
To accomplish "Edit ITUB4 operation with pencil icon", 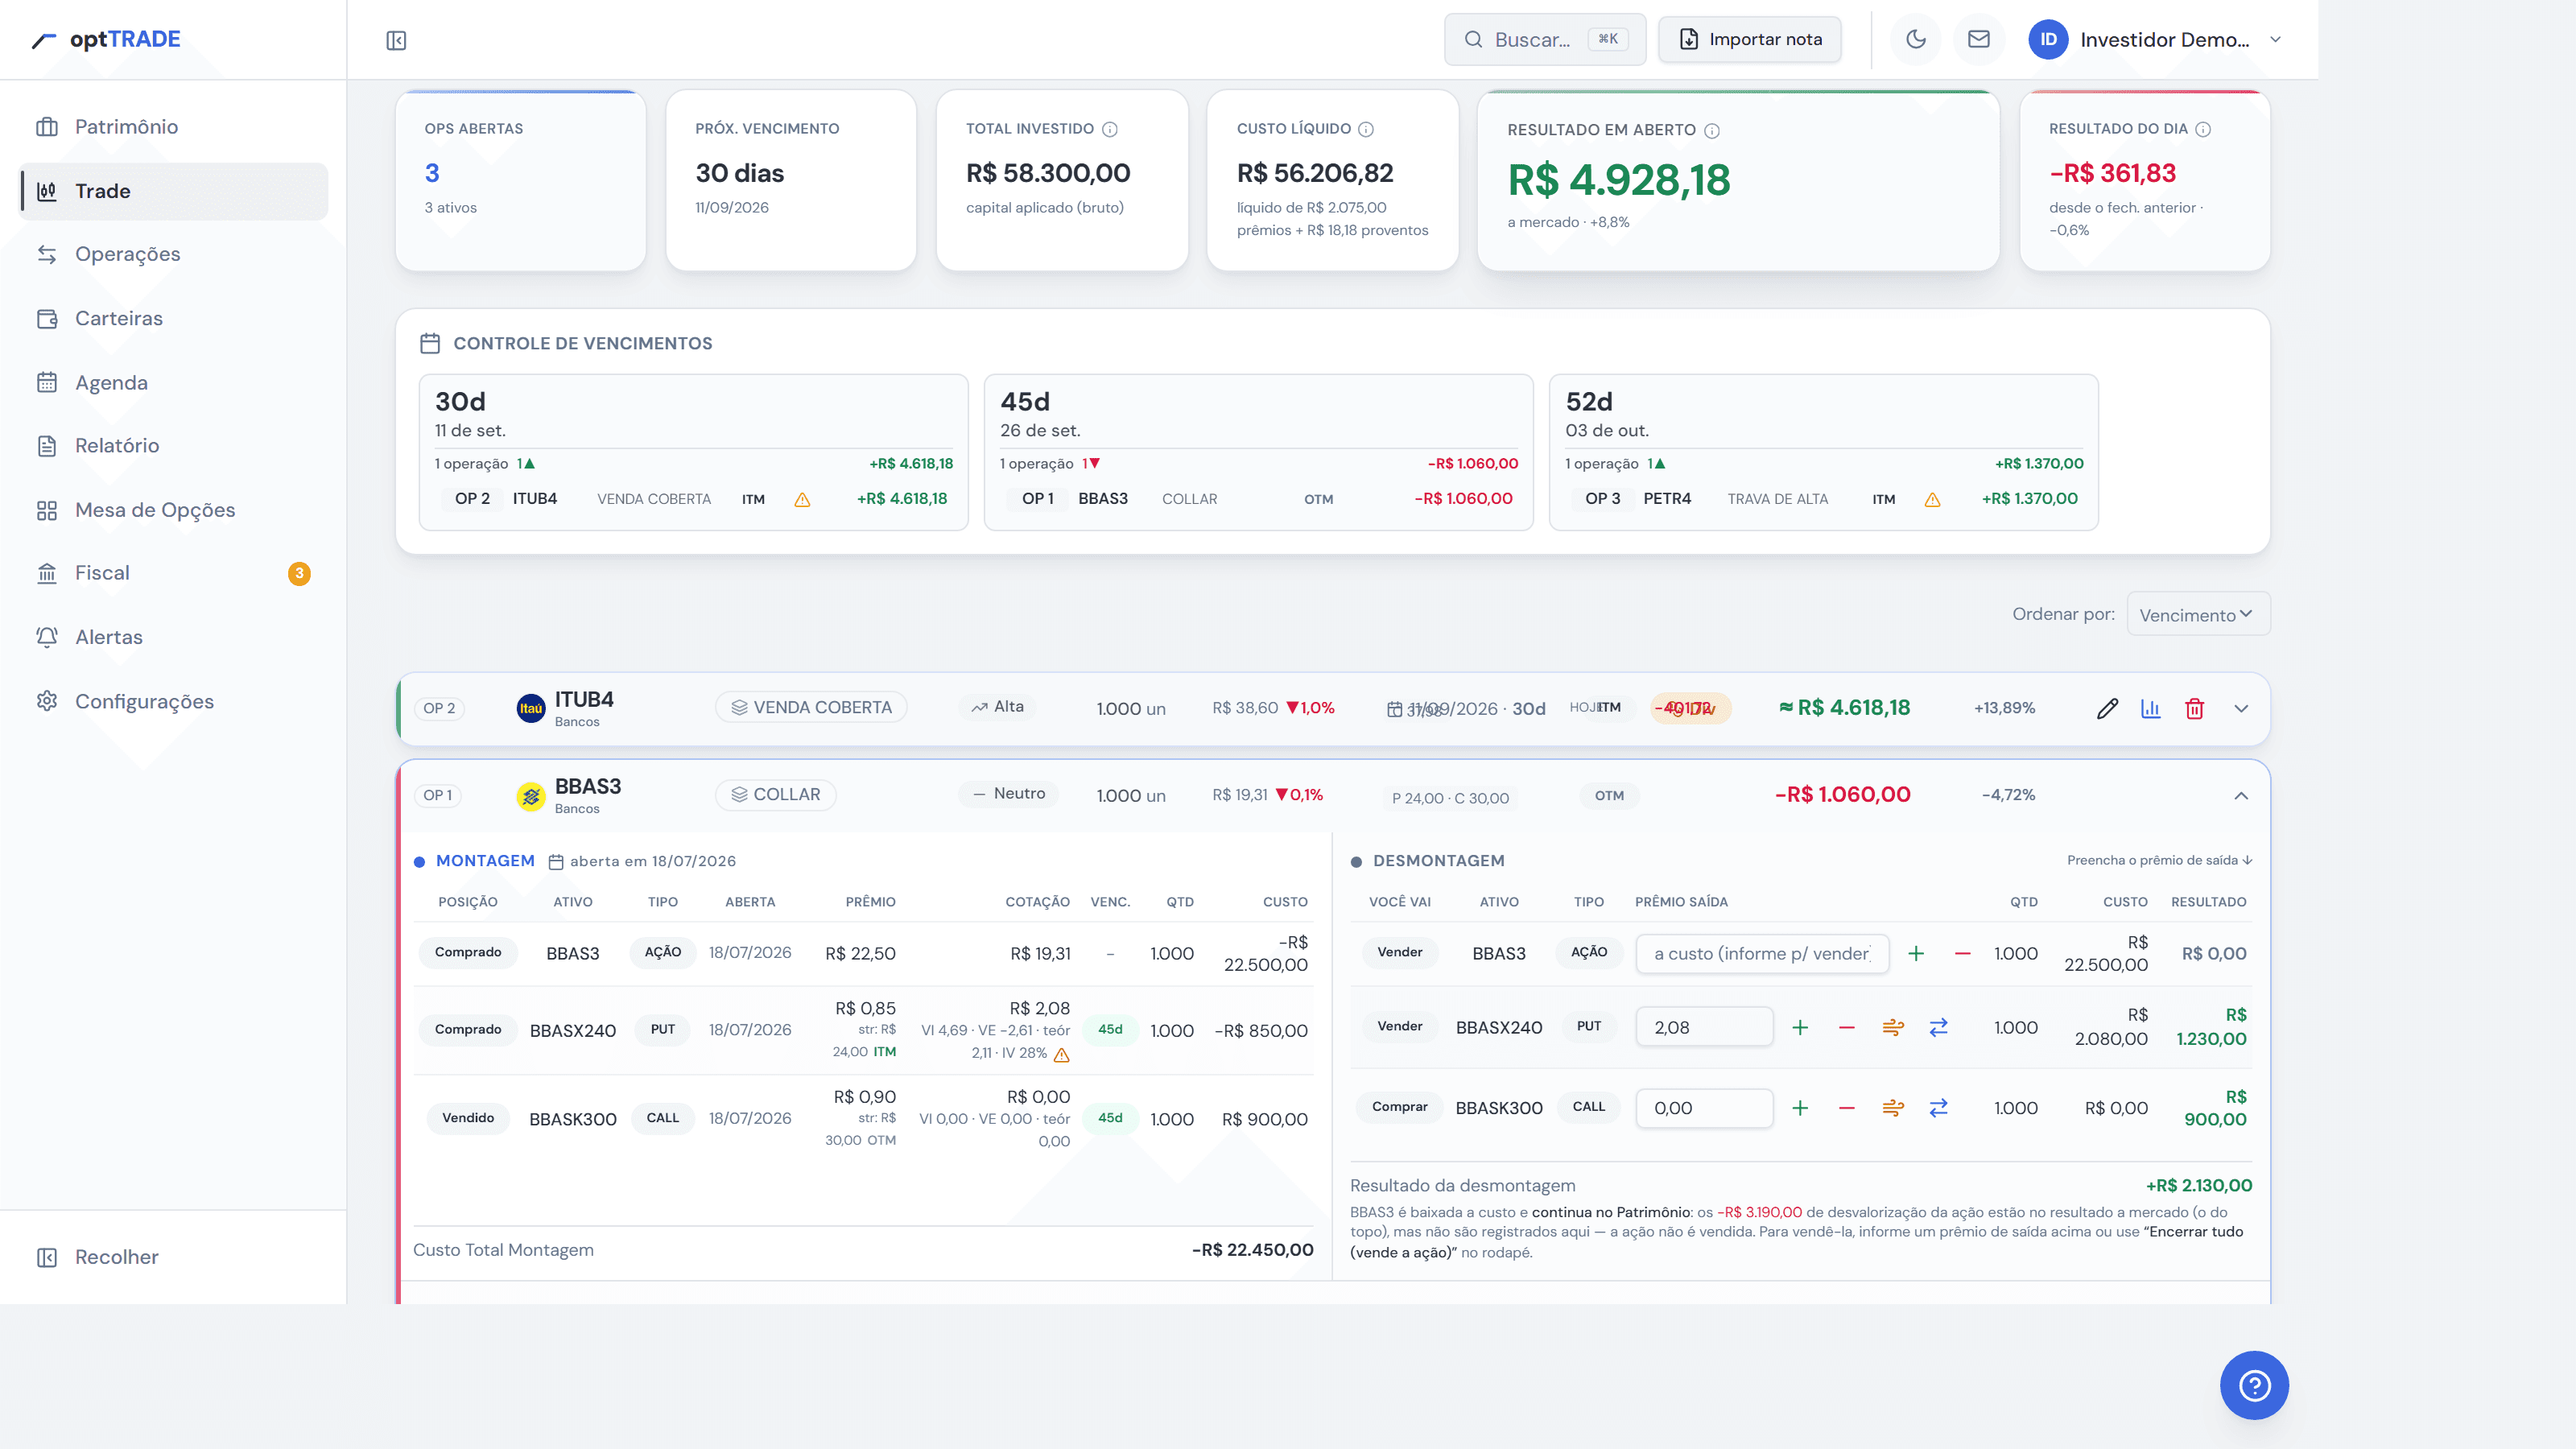I will (2107, 709).
